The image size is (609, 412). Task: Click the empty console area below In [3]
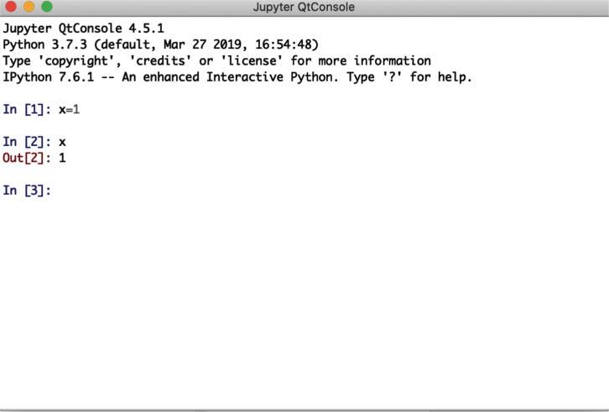coord(302,302)
